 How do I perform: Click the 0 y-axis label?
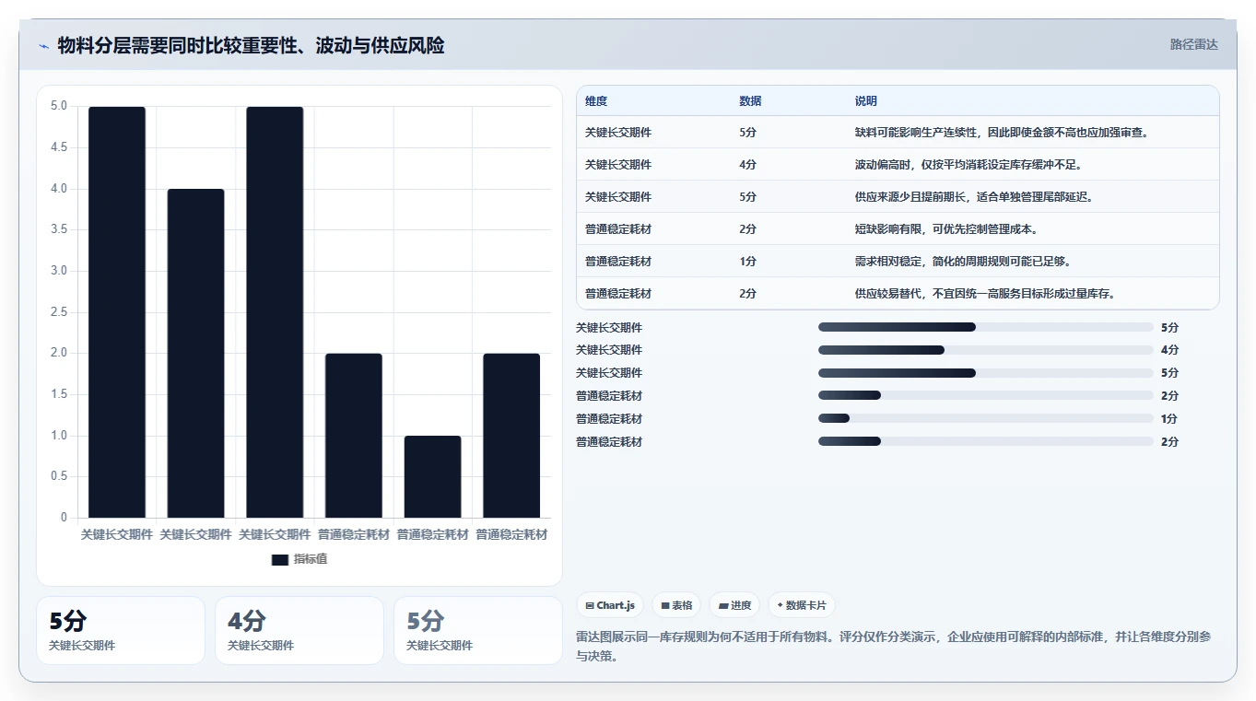coord(64,518)
